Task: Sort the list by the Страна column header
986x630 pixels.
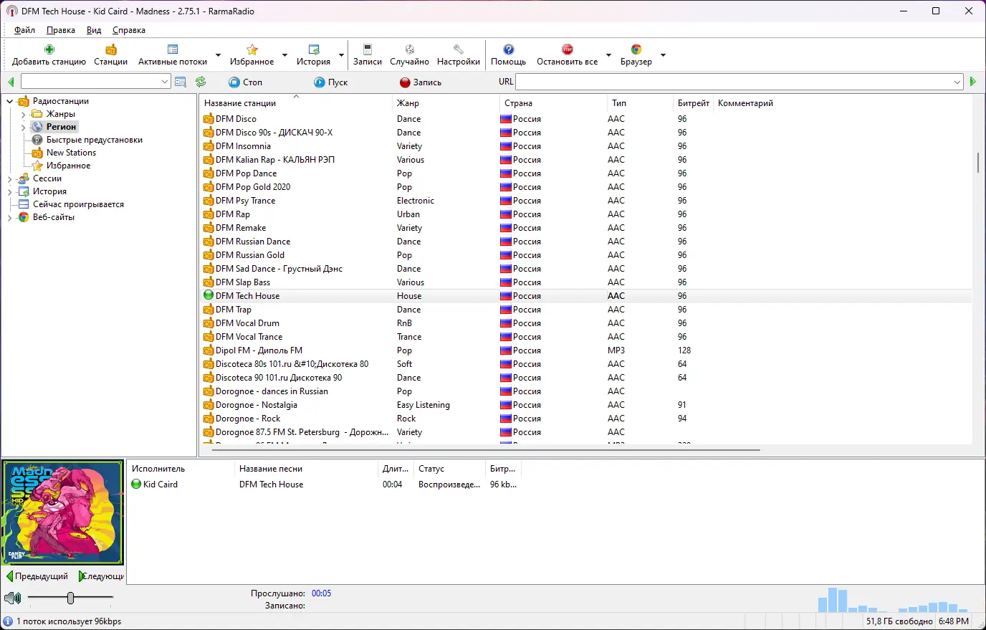Action: point(553,103)
